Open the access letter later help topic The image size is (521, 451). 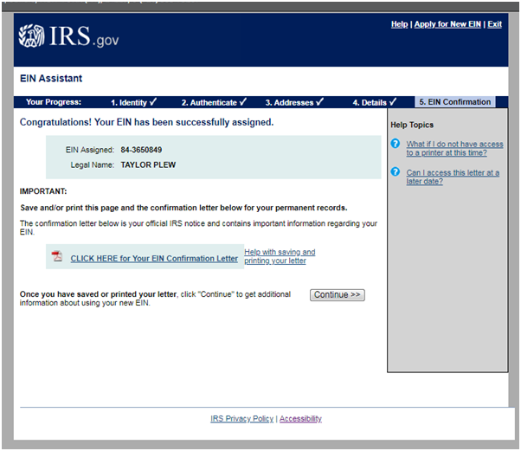coord(452,177)
